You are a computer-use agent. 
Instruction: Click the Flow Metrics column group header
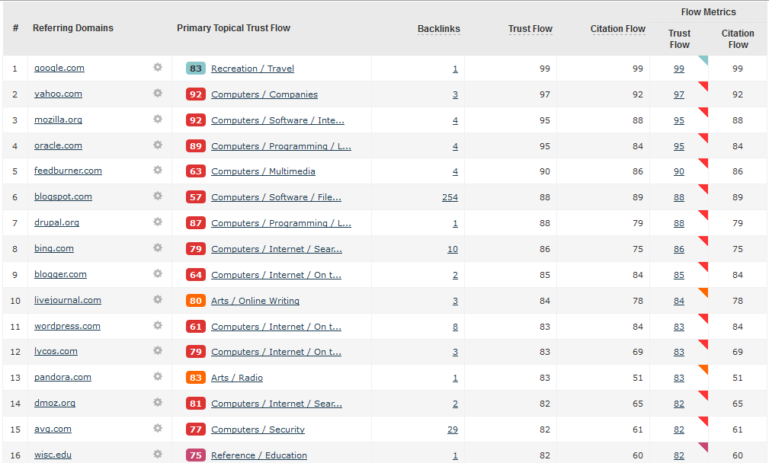coord(708,12)
